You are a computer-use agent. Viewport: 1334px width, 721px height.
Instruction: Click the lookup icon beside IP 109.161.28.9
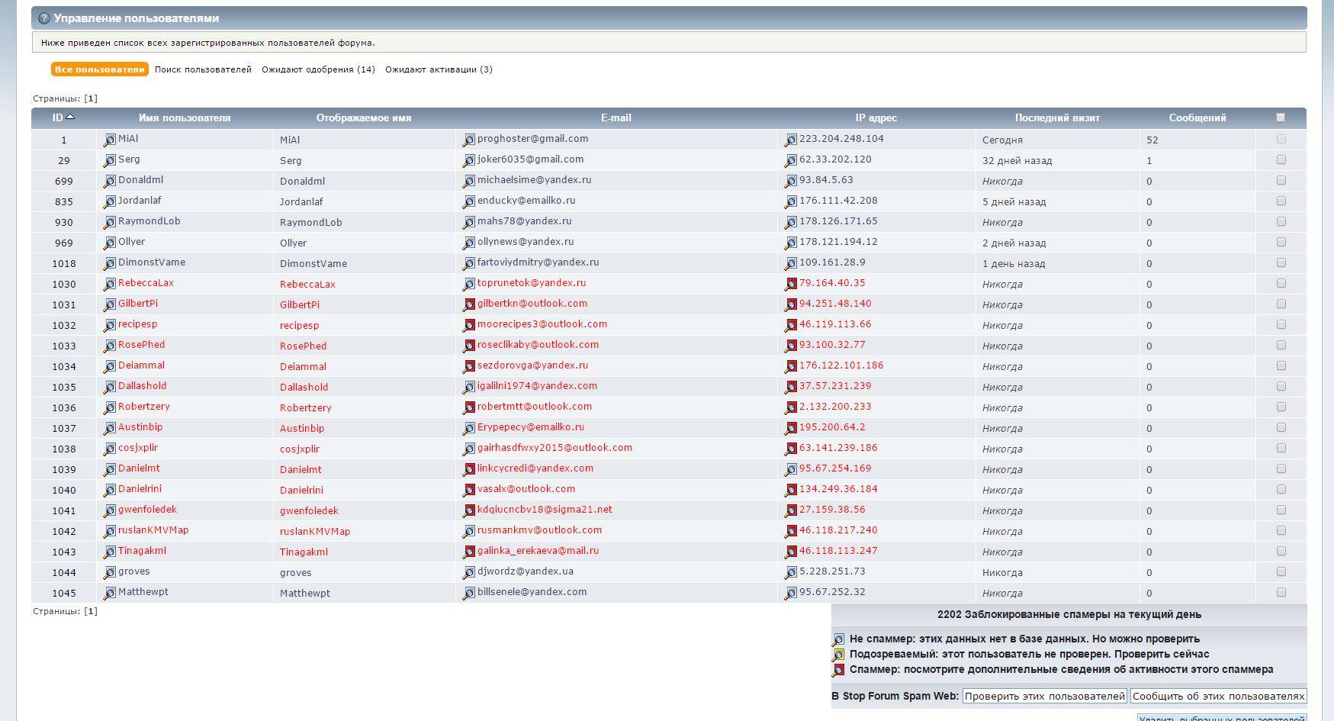[x=791, y=263]
